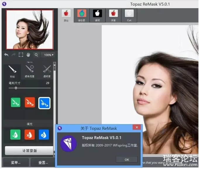Viewport: 199px width, 169px height.
Task: Click the Topaz ReMask icon in title bar
Action: 4,4
